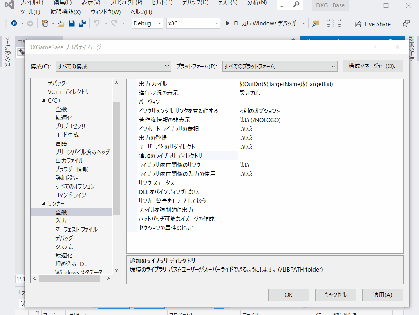Open 構成マネージャー(O)... button
The height and width of the screenshot is (315, 419).
(373, 66)
